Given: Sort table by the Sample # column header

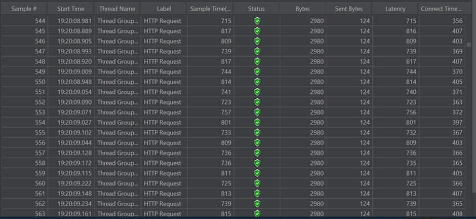Looking at the screenshot, I should pyautogui.click(x=24, y=9).
